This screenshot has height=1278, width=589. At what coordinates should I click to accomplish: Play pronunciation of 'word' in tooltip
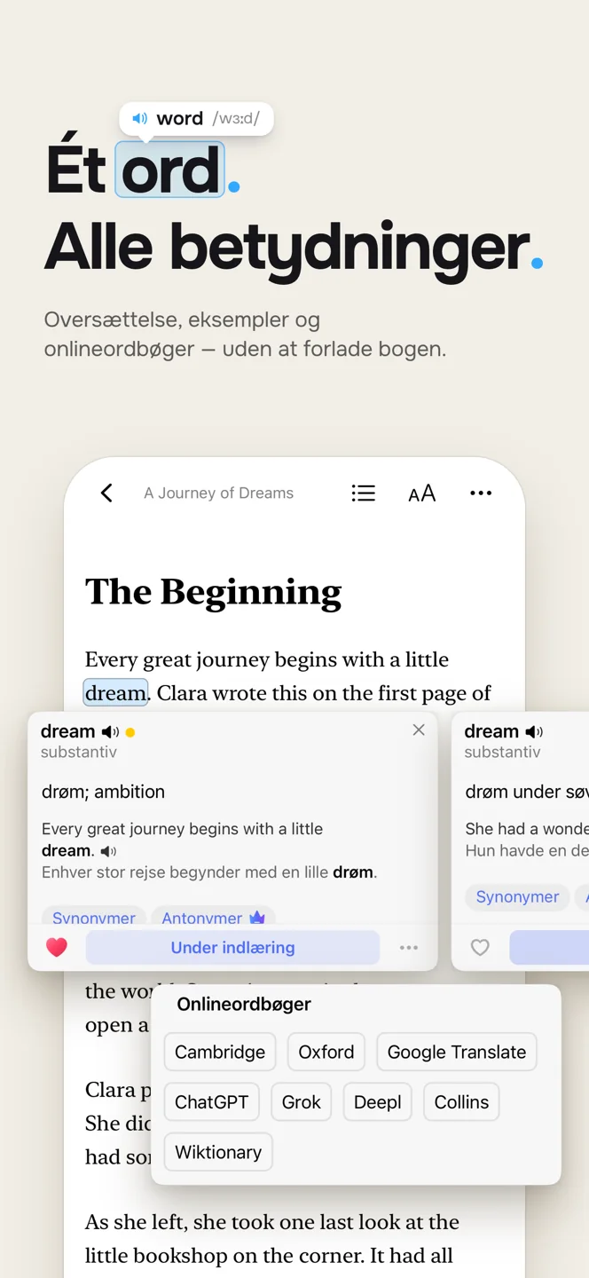140,118
